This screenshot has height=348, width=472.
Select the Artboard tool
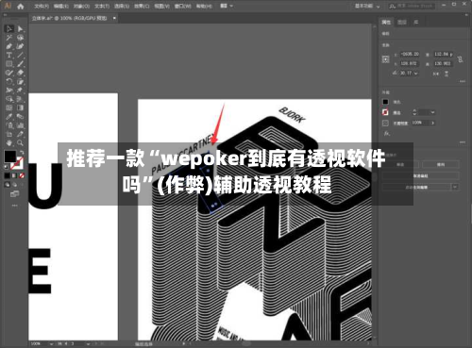9,134
